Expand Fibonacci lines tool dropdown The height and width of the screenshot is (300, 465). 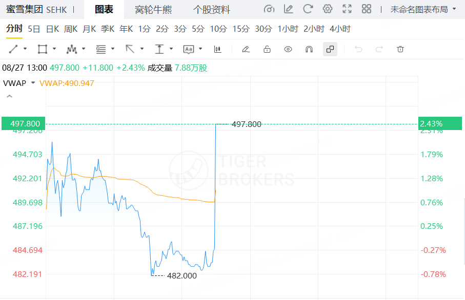click(113, 49)
